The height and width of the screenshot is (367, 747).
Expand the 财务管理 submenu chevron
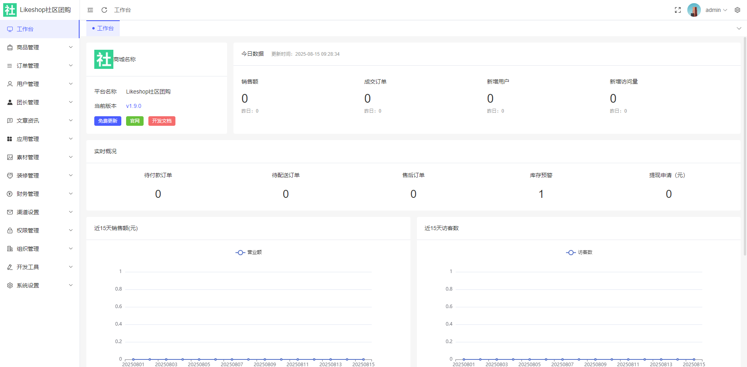(71, 194)
